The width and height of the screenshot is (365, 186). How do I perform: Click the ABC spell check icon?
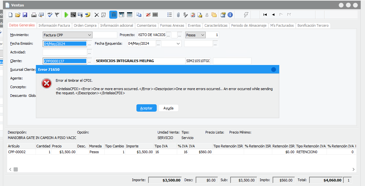[x=50, y=15]
